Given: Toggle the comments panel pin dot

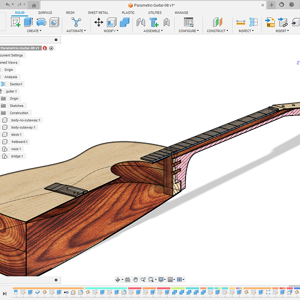Looking at the screenshot, I should (56, 280).
